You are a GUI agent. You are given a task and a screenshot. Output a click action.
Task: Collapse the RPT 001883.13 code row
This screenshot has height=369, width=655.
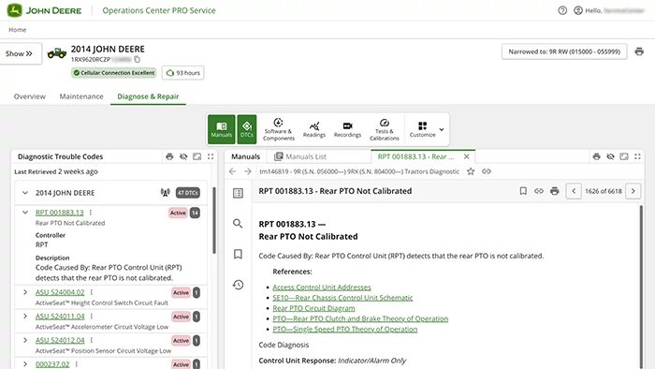tap(25, 213)
